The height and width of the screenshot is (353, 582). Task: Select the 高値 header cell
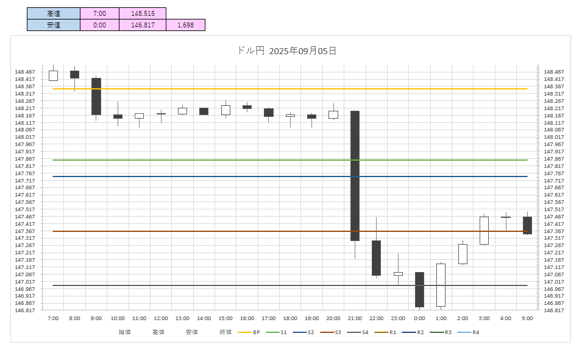54,13
